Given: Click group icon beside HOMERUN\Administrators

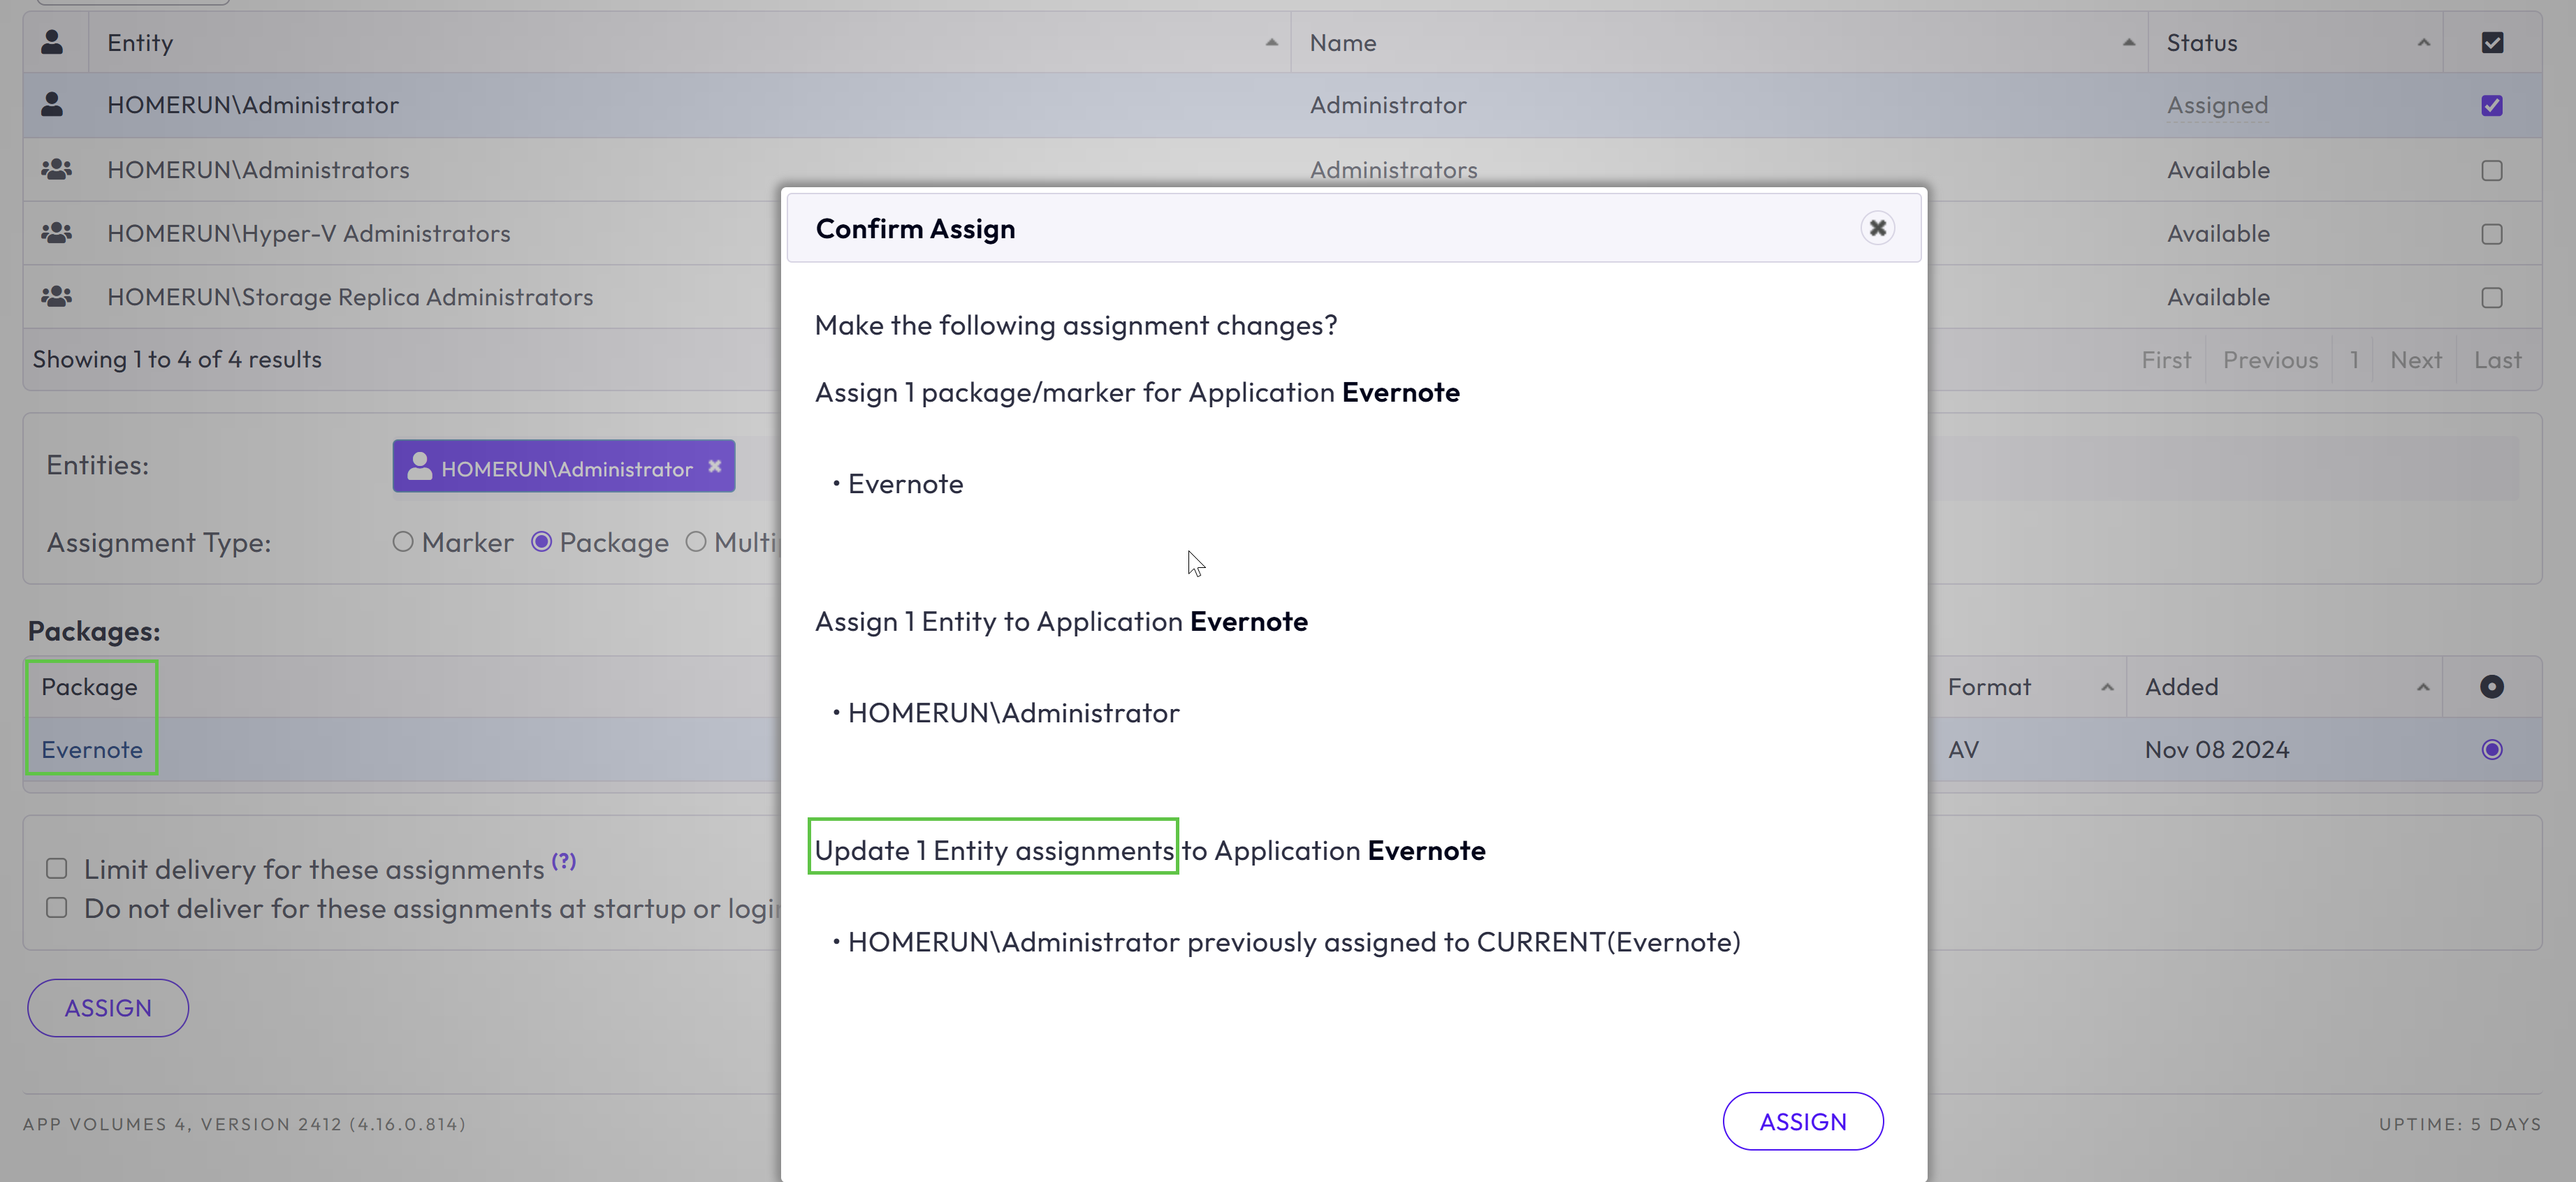Looking at the screenshot, I should [56, 169].
